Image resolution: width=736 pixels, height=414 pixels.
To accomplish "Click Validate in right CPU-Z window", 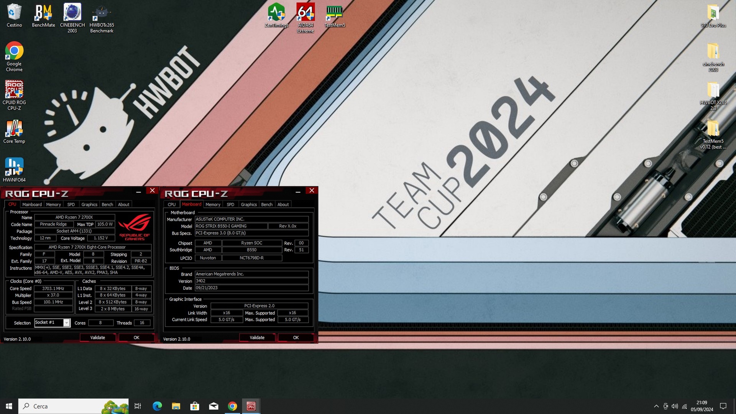I will (257, 337).
